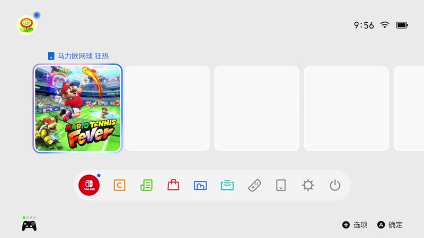The width and height of the screenshot is (424, 238).
Task: Open Nintendo eShop shopping bag icon
Action: tap(173, 185)
